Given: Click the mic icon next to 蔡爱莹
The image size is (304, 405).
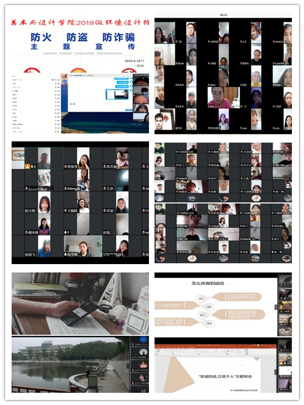Looking at the screenshot, I should 67,166.
